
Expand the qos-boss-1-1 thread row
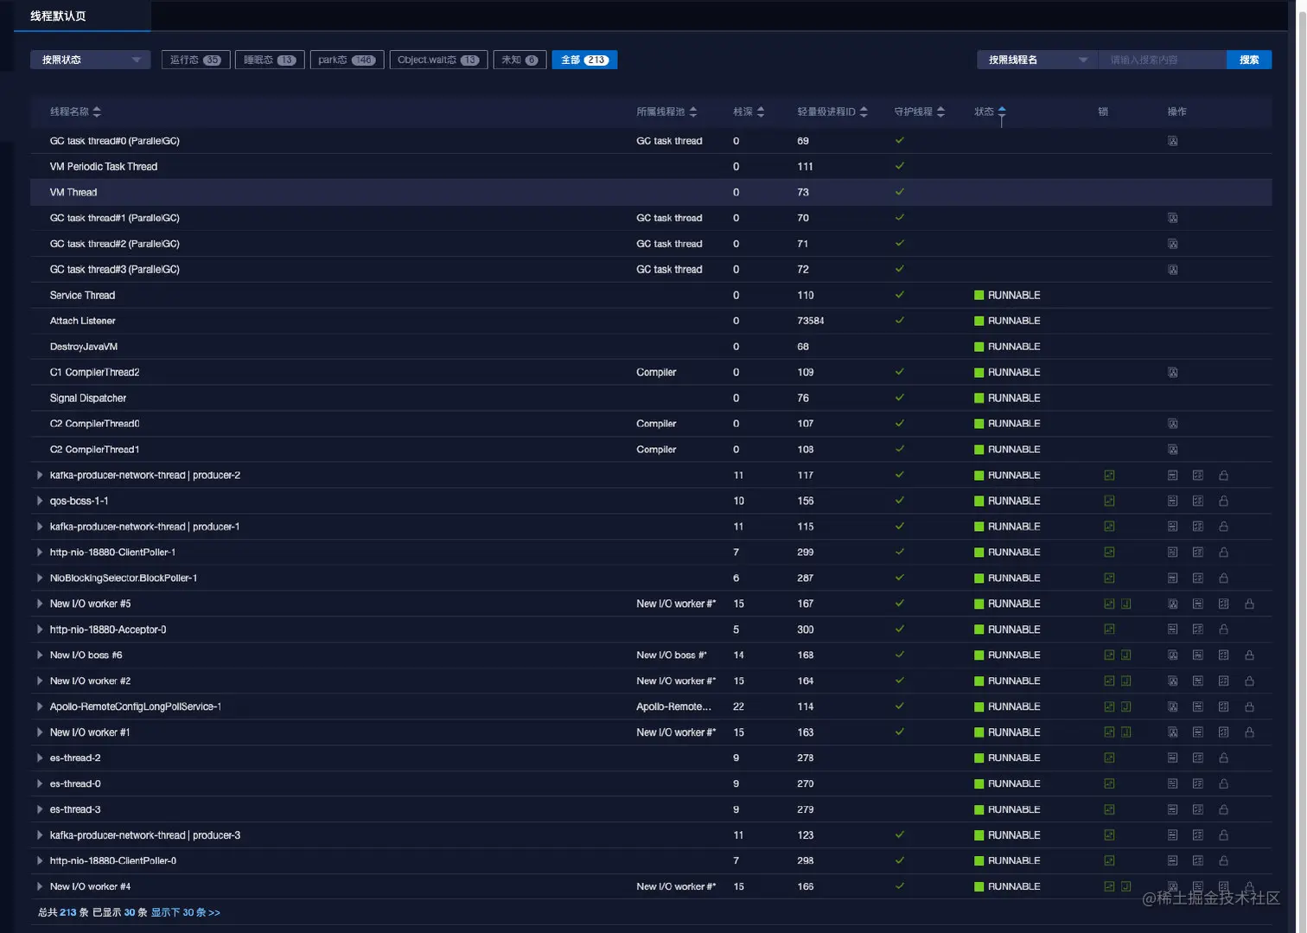pyautogui.click(x=40, y=501)
